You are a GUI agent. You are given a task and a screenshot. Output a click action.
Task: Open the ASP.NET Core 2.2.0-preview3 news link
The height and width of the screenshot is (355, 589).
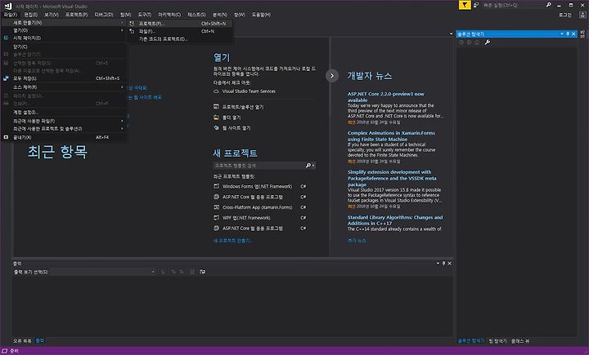386,97
